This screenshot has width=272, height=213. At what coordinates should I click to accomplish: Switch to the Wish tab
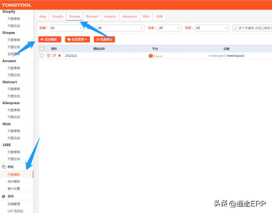[146, 17]
